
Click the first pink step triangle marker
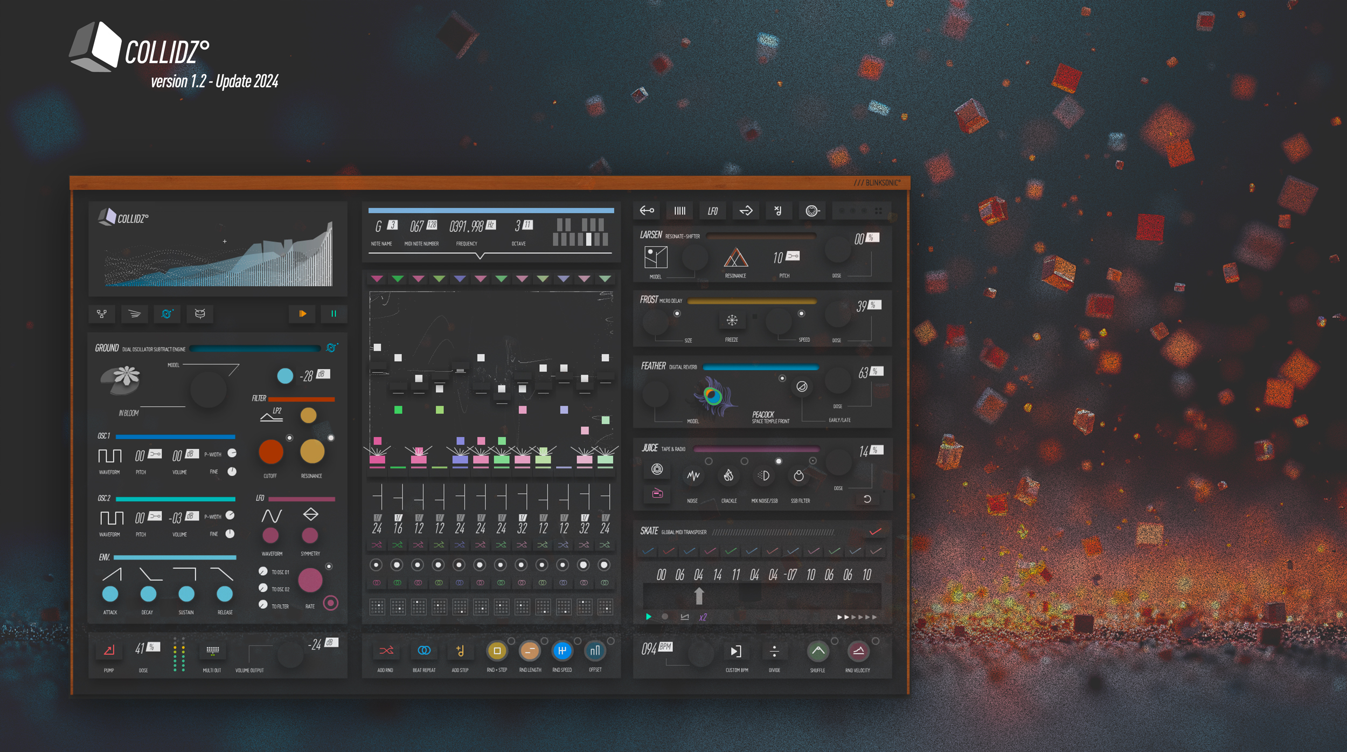click(377, 279)
